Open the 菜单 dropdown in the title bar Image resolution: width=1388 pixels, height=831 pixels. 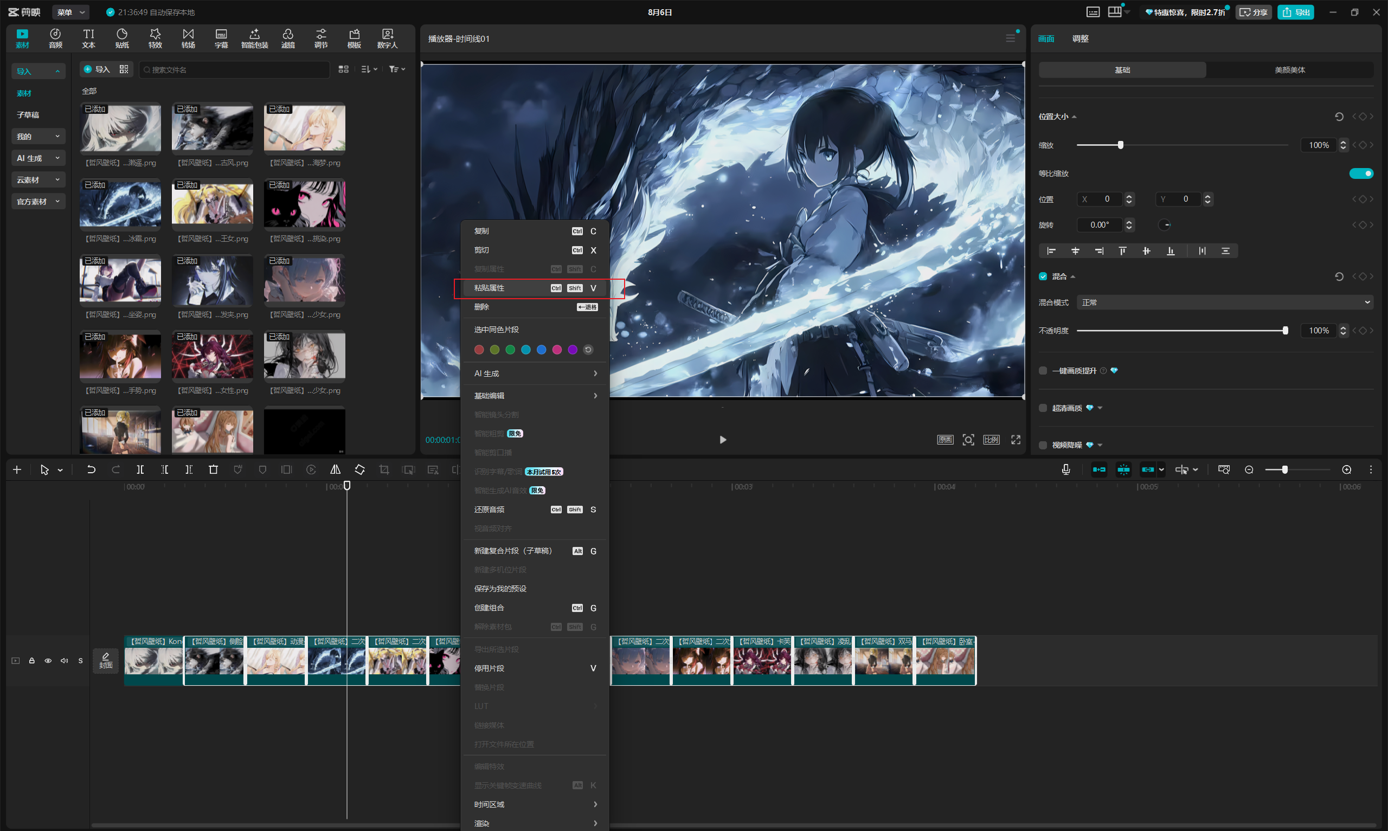70,12
